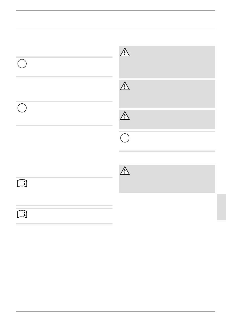226x321 pixels.
Task: Click the lowest electrical hazard warning triangle
Action: tap(125, 171)
